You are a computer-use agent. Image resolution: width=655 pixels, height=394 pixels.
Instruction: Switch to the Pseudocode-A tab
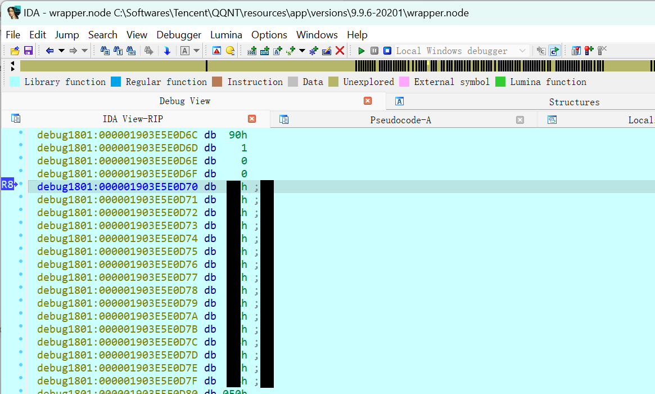[x=400, y=120]
